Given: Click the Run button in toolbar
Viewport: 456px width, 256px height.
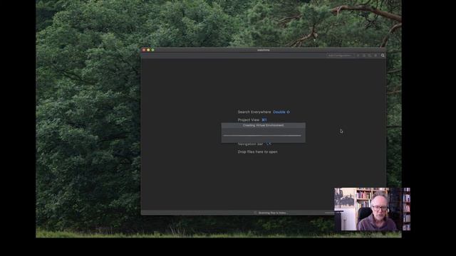Looking at the screenshot, I should [x=358, y=55].
